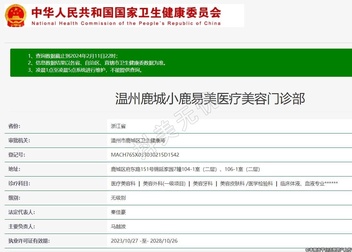Click the 医疗美容科 department entry
Viewport: 352px width, 252px height.
click(x=123, y=184)
